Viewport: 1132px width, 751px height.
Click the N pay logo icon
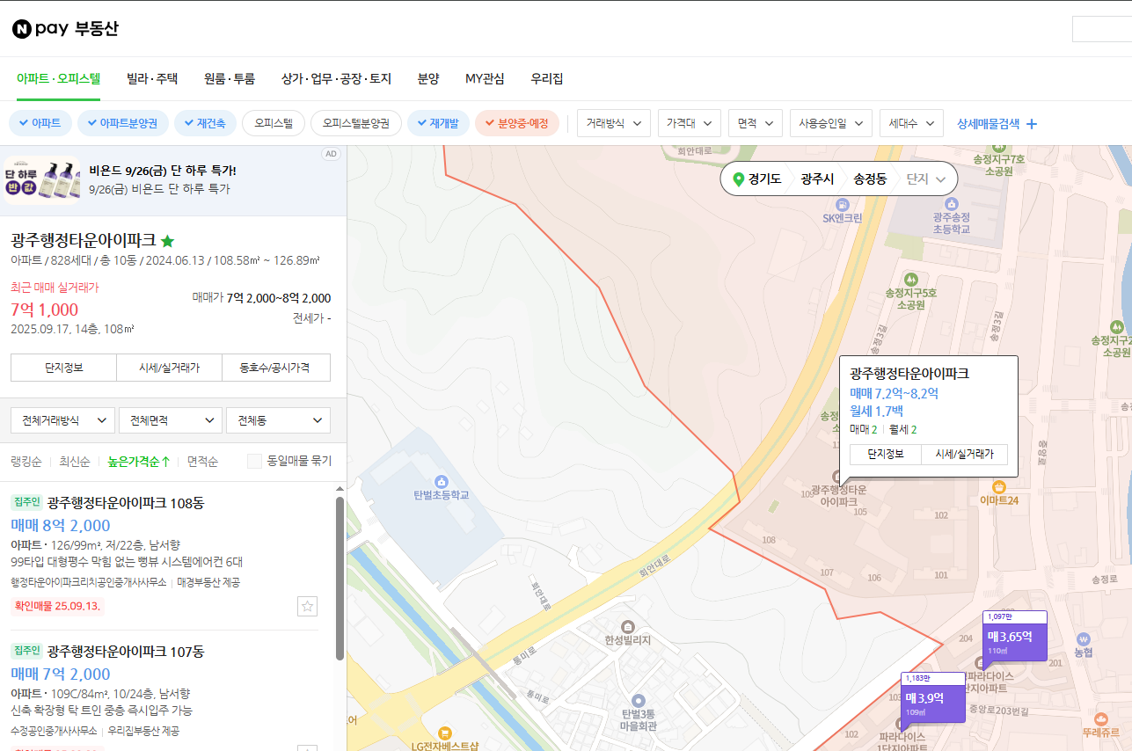(22, 29)
